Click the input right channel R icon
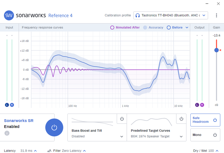Image resolution: width=224 pixels, height=153 pixels. [x=12, y=105]
